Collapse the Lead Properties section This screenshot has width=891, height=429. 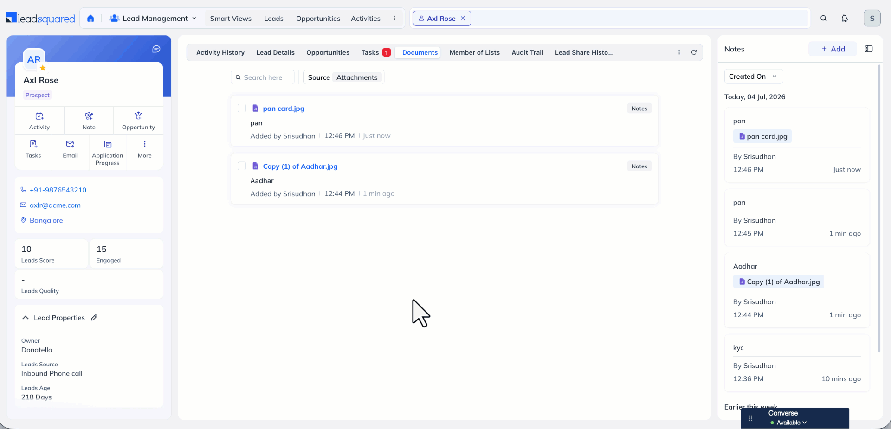[26, 318]
